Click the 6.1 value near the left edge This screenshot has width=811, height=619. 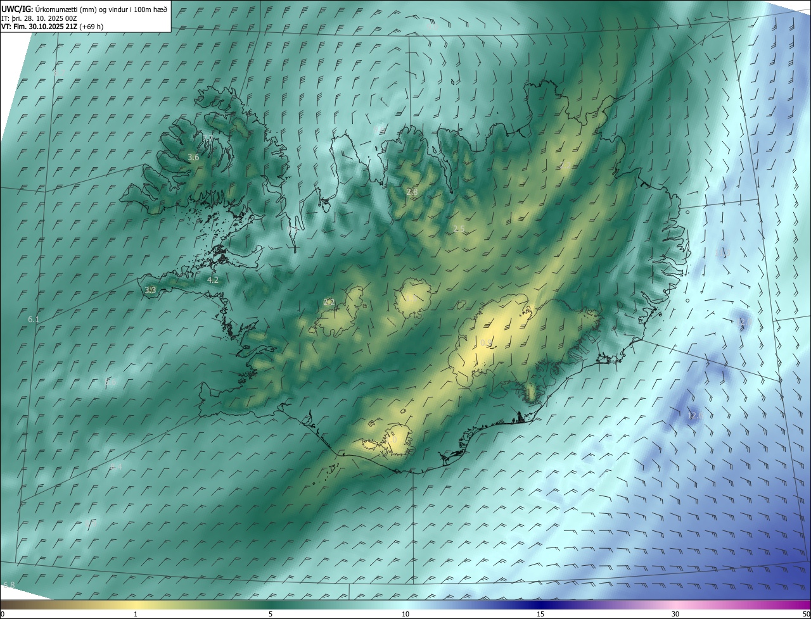(34, 320)
